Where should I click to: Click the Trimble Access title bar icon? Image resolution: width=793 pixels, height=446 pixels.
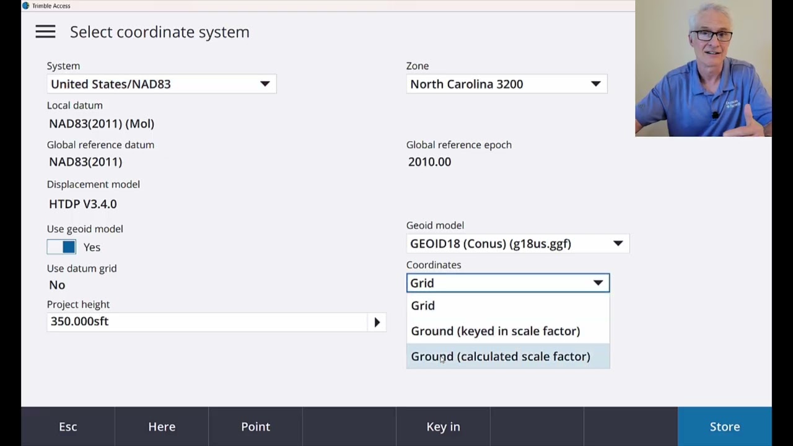(x=25, y=6)
